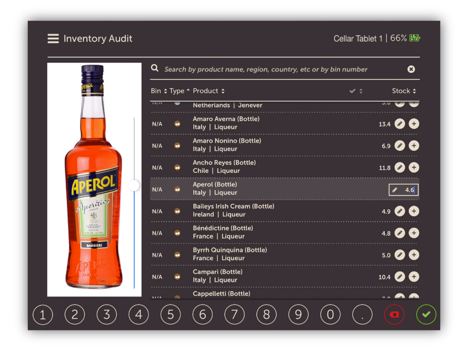Screen dimensions: 468x351
Task: Sort the list by Stock column
Action: (404, 91)
